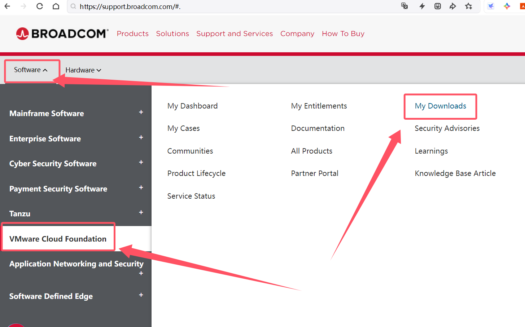Click the blue bird extension icon
This screenshot has height=327, width=525.
pyautogui.click(x=491, y=6)
